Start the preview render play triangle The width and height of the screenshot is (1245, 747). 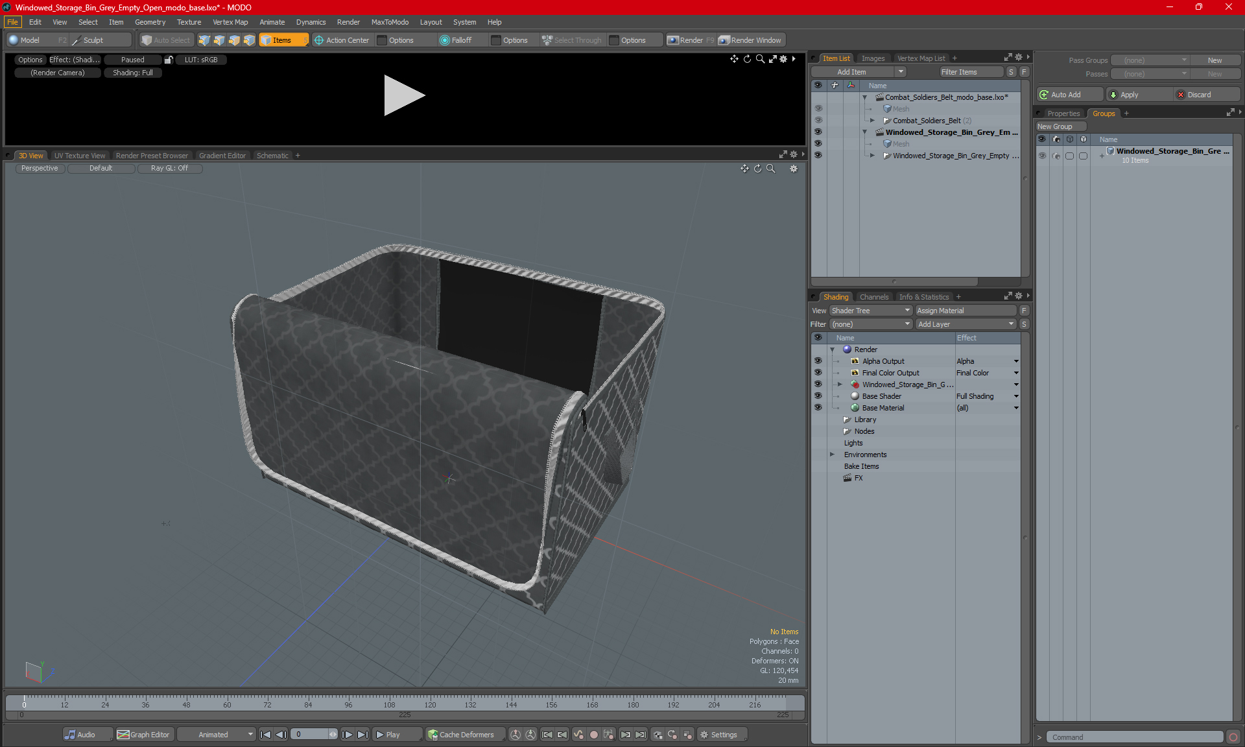pyautogui.click(x=403, y=95)
